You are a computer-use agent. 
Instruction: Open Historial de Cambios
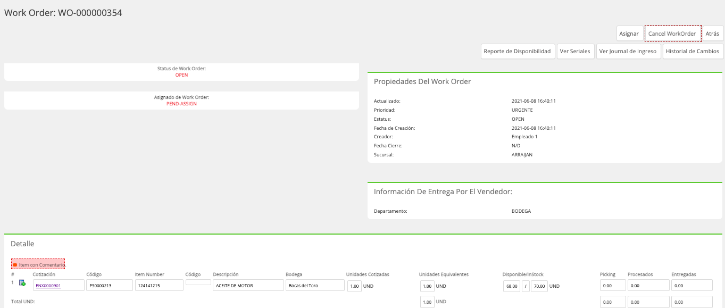tap(693, 52)
